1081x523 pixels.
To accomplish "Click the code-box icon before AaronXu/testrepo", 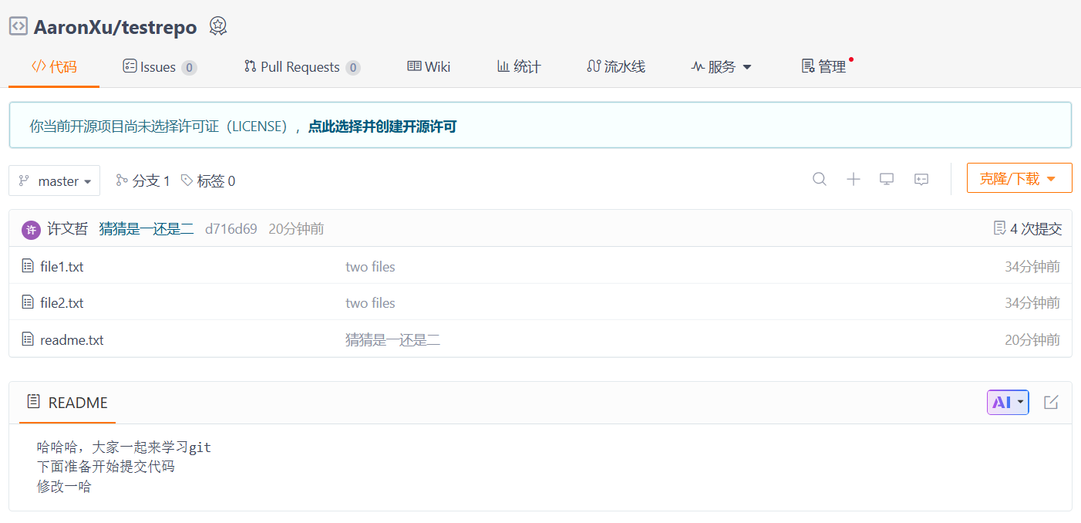I will click(x=19, y=26).
